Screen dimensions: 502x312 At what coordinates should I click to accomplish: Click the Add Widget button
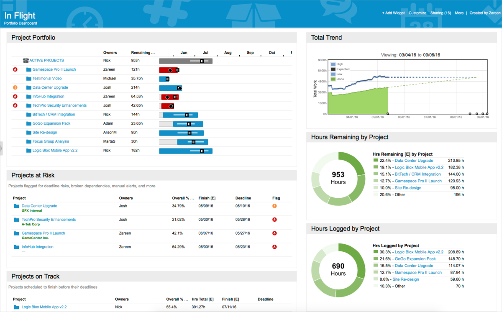click(x=392, y=13)
